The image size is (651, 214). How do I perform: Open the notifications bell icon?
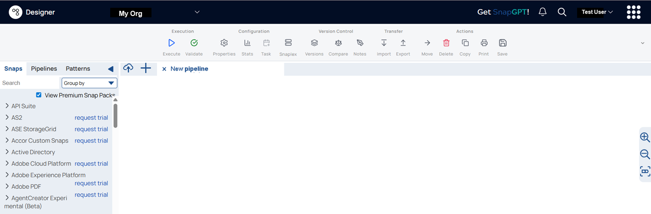coord(542,12)
